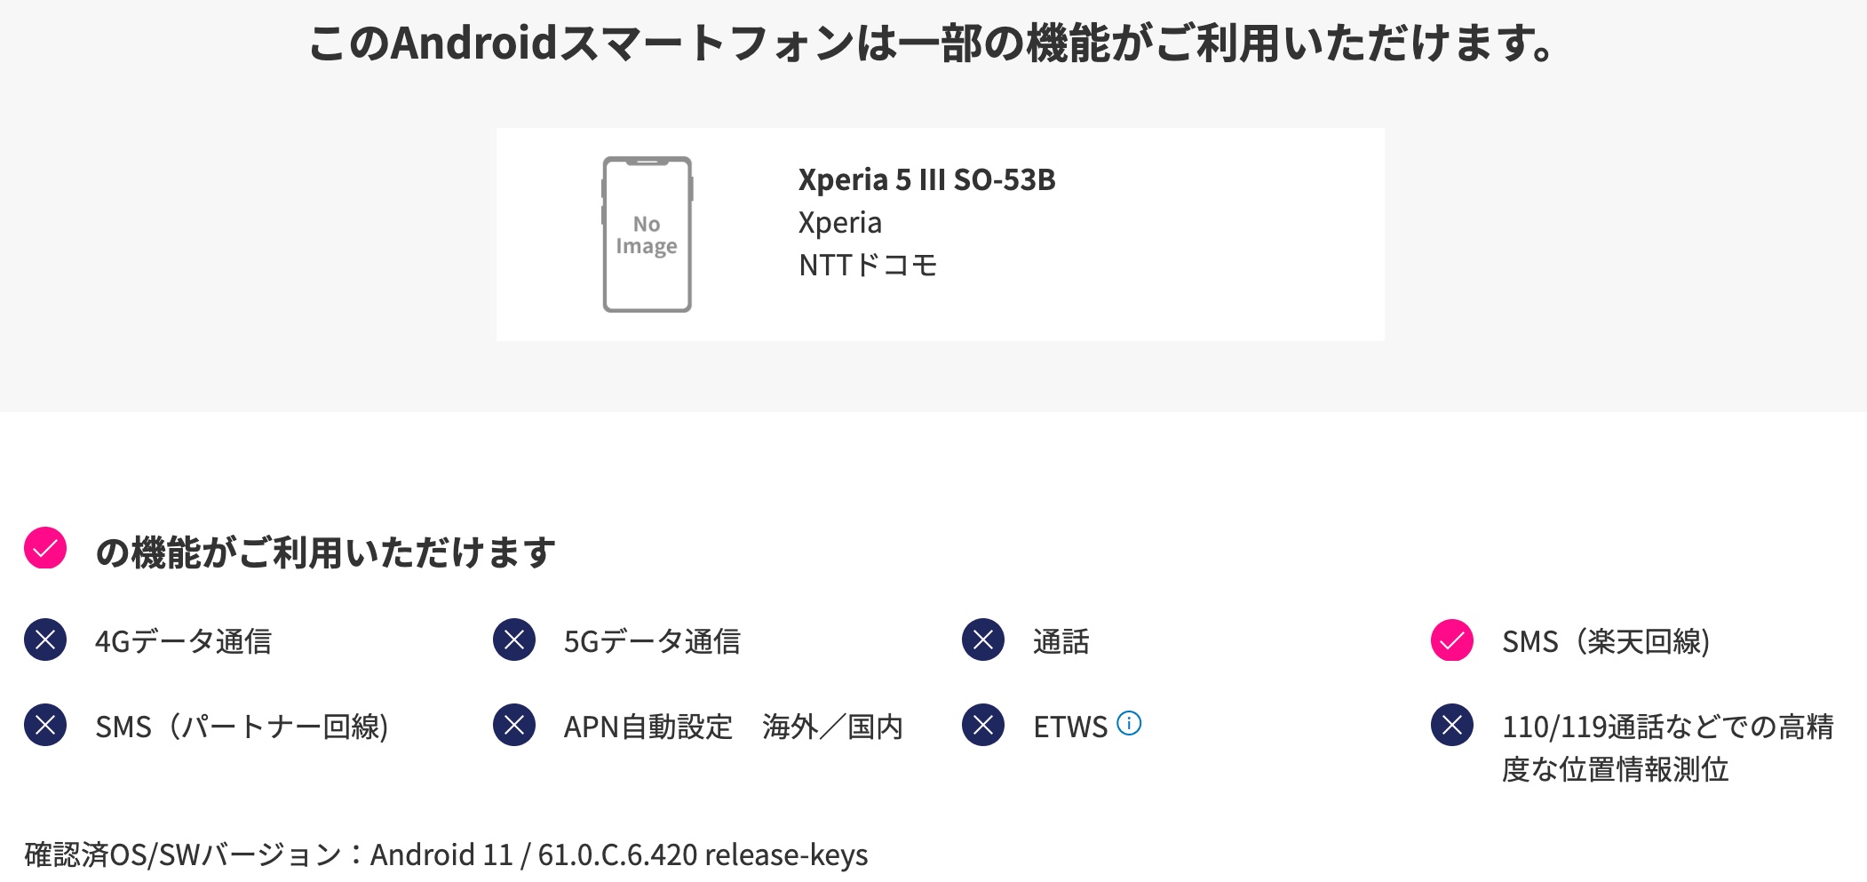
Task: Click the X icon beside 4Gデータ通信
Action: pyautogui.click(x=45, y=640)
